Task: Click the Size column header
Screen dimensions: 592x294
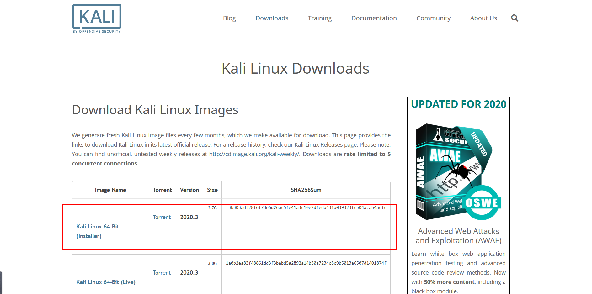Action: pyautogui.click(x=212, y=190)
